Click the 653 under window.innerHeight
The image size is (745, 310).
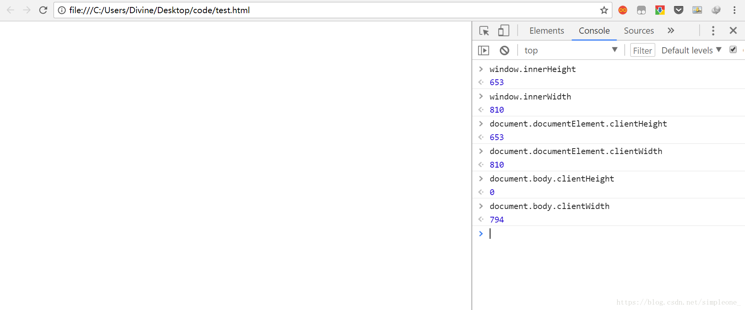click(x=497, y=82)
